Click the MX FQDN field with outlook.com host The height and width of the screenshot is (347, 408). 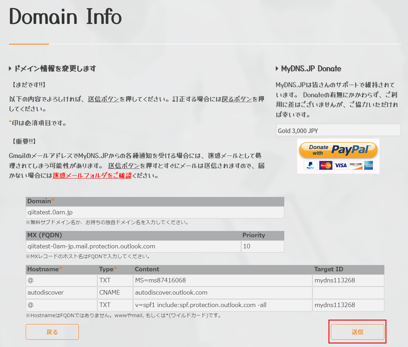click(x=133, y=246)
